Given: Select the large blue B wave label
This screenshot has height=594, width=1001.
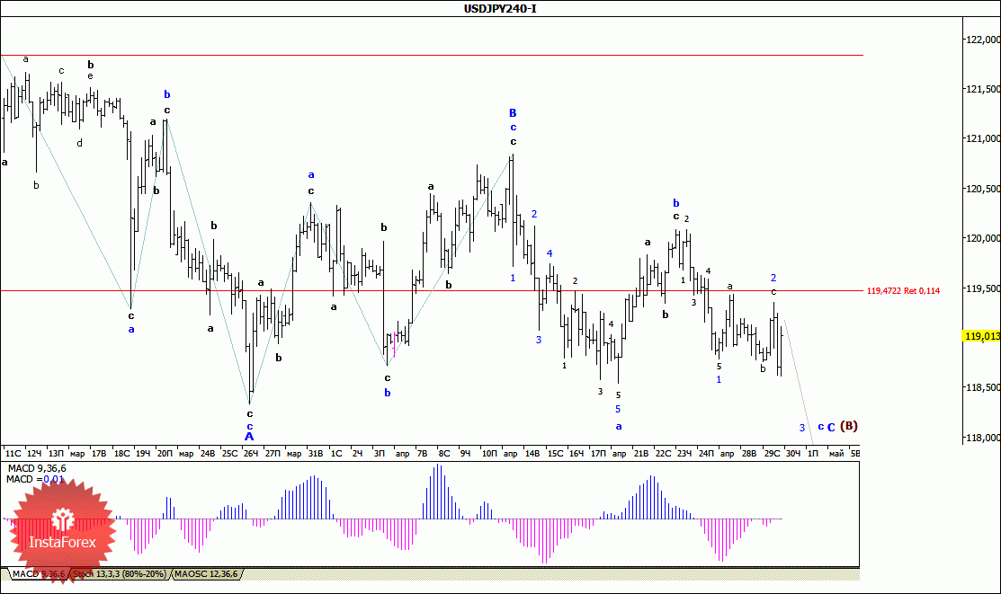Looking at the screenshot, I should tap(513, 113).
